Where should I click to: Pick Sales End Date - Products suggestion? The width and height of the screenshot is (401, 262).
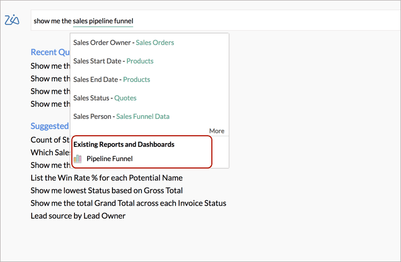[111, 80]
